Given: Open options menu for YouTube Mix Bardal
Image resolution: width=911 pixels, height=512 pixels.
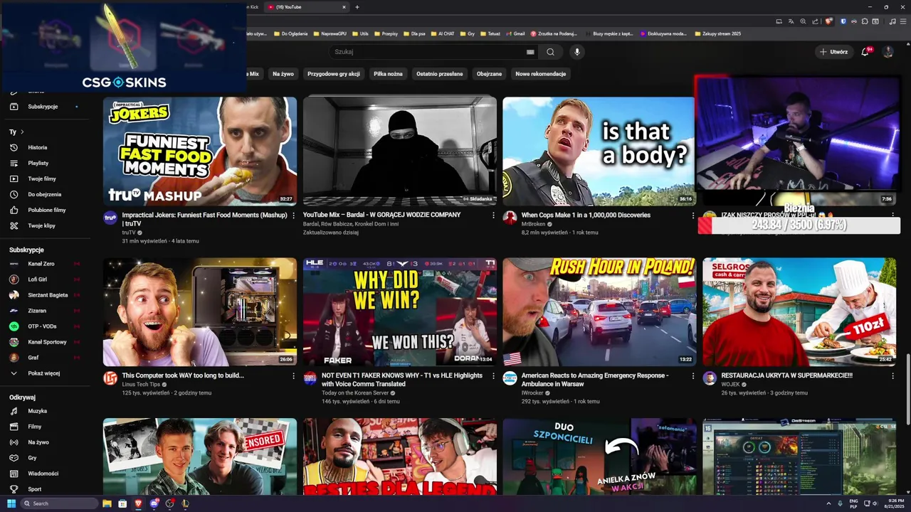Looking at the screenshot, I should point(493,215).
